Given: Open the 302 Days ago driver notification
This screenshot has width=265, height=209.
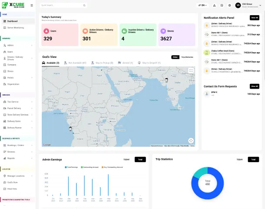Looking at the screenshot, I should pos(231,25).
